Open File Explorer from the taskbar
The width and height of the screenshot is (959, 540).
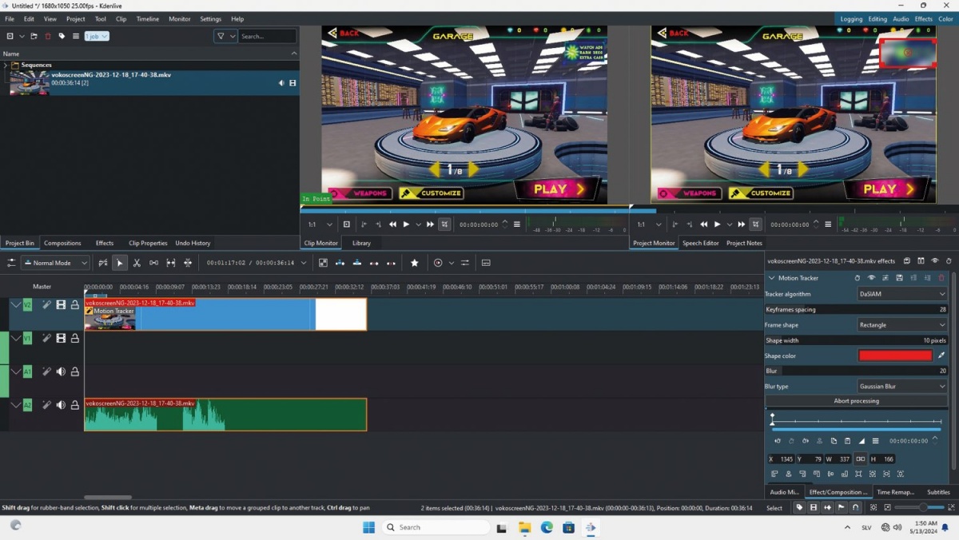click(524, 527)
